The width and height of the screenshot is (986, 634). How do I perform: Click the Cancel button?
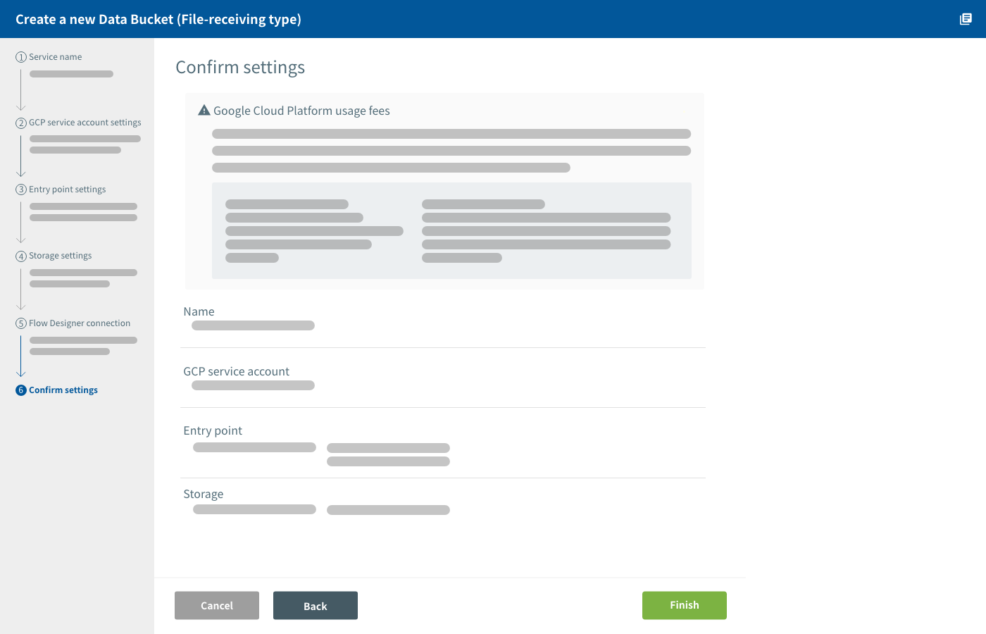pyautogui.click(x=217, y=606)
